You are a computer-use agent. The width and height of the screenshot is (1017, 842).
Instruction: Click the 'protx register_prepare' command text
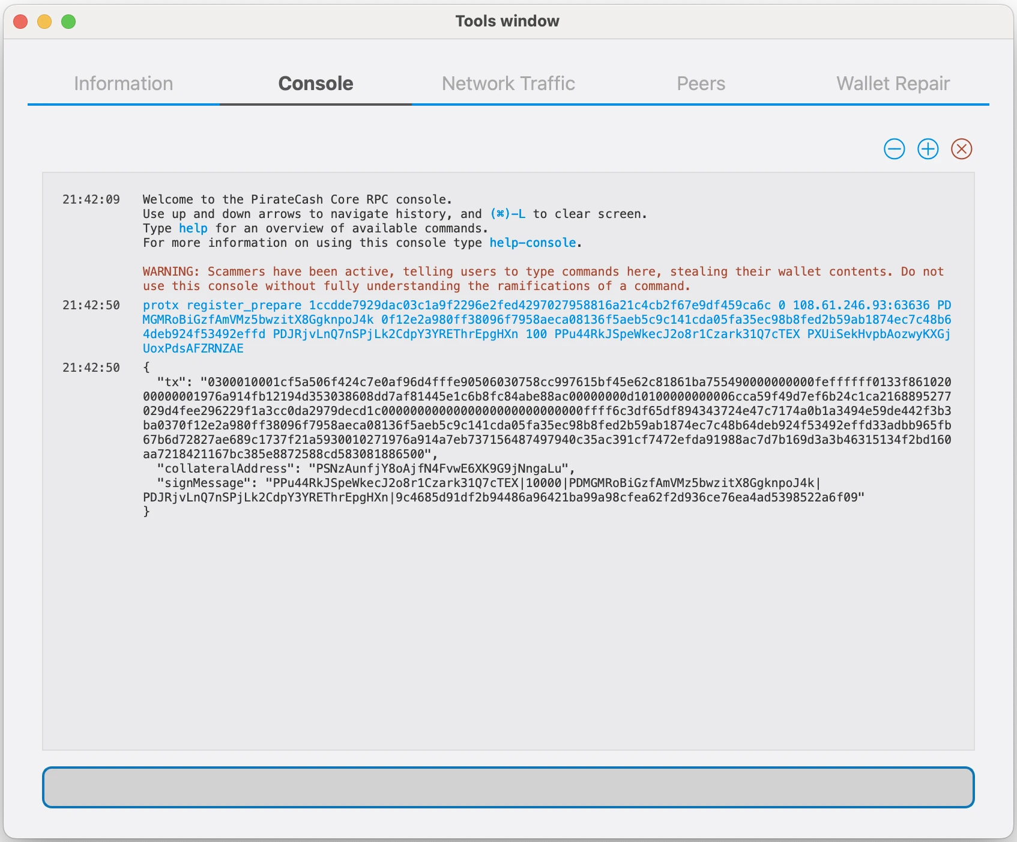(222, 305)
